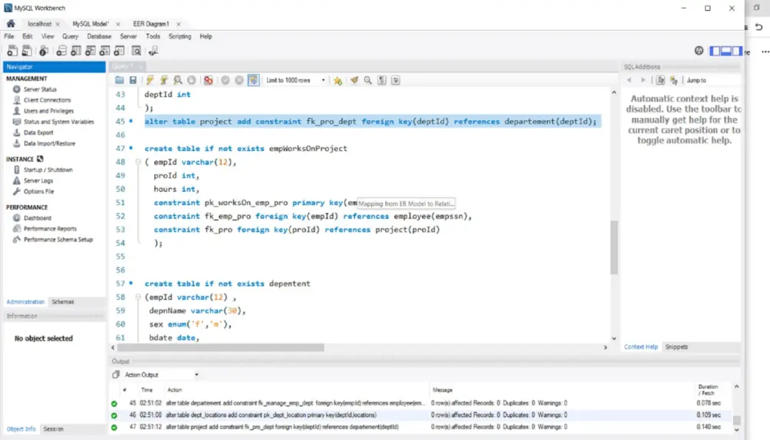Click the settings gear icon at top right
Viewport: 770px width, 440px height.
(699, 51)
